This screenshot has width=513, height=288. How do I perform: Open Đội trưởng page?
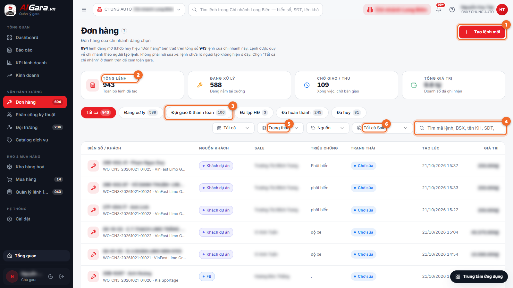(35, 127)
